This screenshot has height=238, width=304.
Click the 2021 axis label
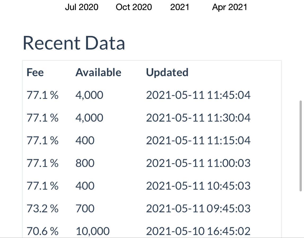[x=180, y=7]
